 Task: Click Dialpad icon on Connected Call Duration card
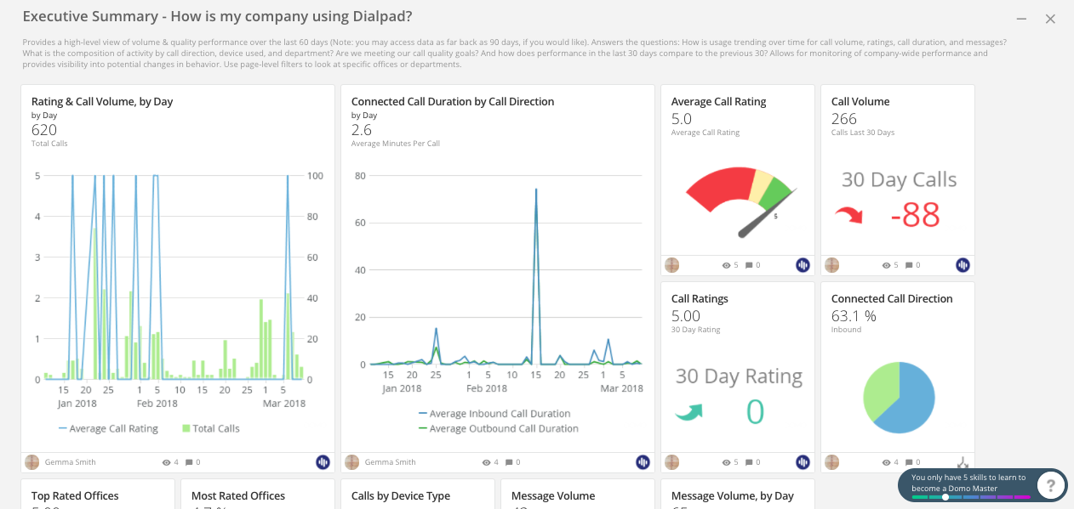point(643,462)
